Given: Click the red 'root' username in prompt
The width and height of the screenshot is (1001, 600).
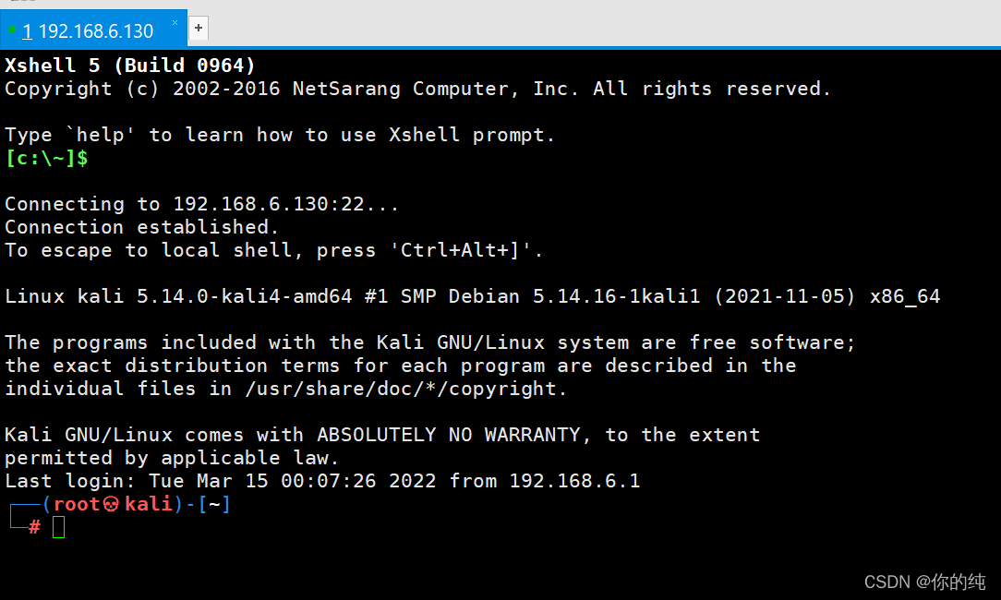Looking at the screenshot, I should pos(78,504).
